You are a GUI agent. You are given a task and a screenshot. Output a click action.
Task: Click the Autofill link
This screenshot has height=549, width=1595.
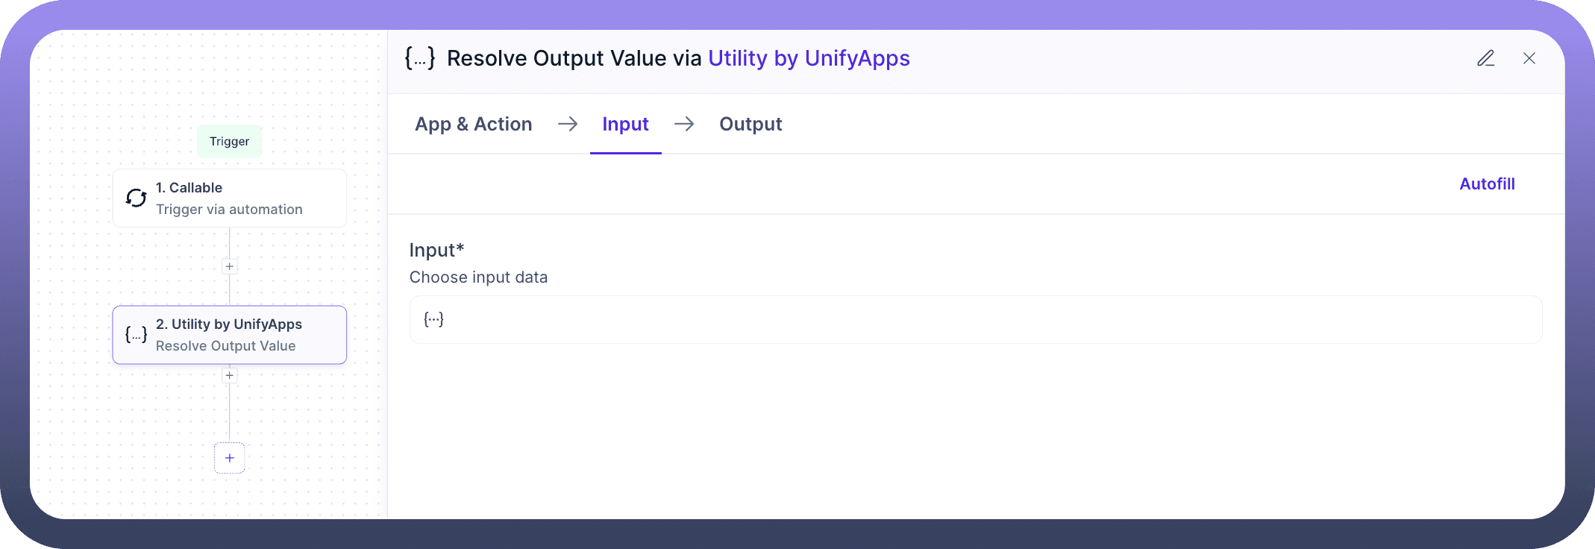[x=1486, y=183]
